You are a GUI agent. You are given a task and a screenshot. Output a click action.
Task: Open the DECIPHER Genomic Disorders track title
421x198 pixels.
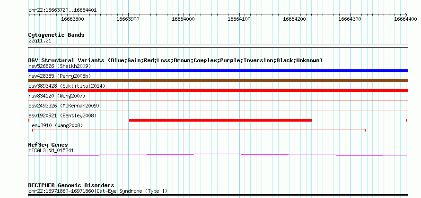click(x=71, y=185)
